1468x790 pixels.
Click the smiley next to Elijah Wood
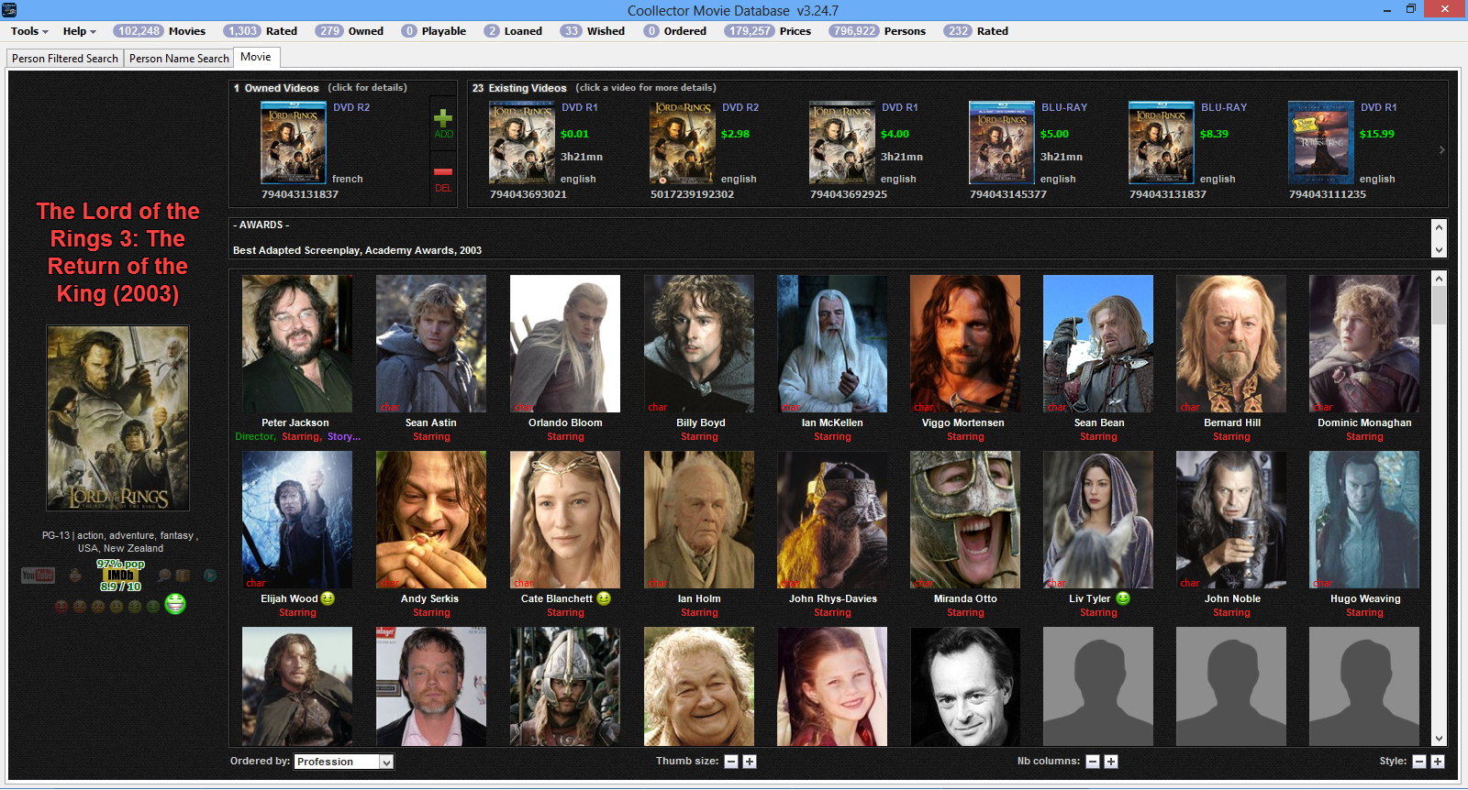pos(328,598)
